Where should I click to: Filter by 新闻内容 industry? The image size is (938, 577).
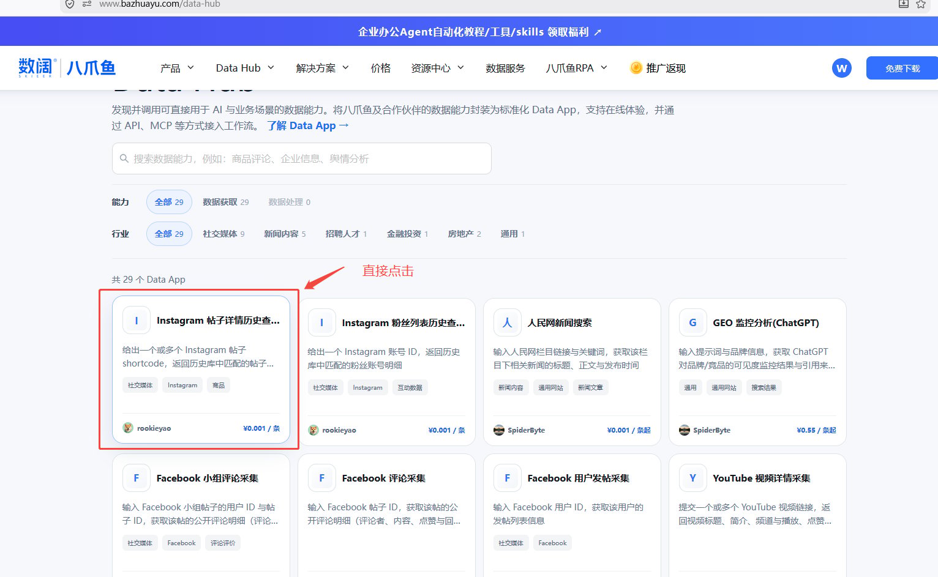(x=285, y=234)
